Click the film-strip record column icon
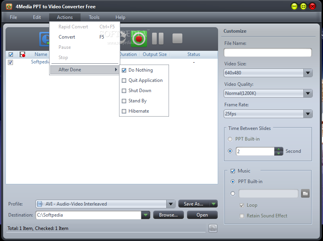The width and height of the screenshot is (323, 241). (x=22, y=54)
